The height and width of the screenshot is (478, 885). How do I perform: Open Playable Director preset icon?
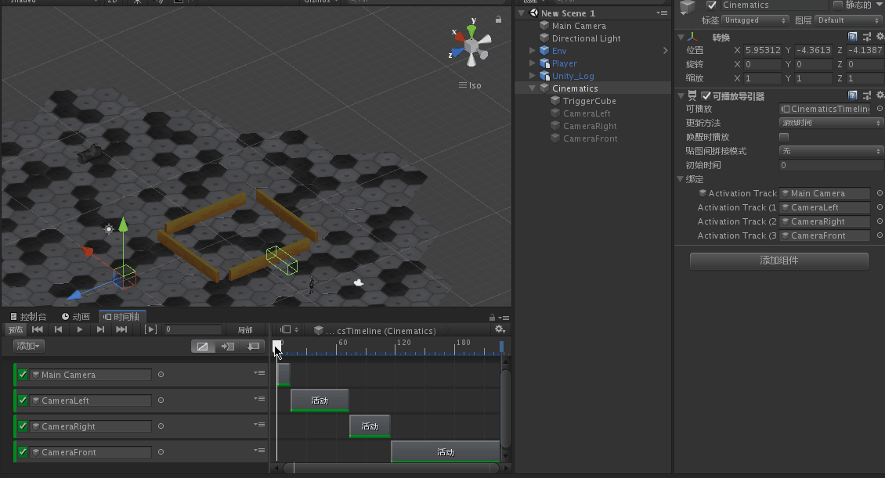[867, 95]
